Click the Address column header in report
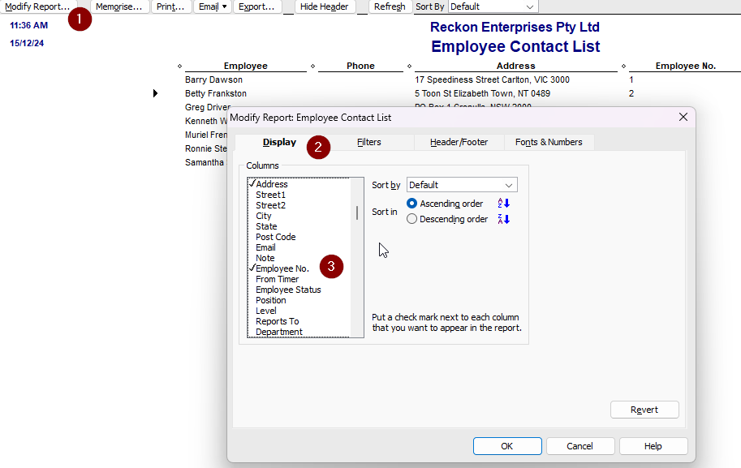The image size is (741, 468). pos(515,67)
